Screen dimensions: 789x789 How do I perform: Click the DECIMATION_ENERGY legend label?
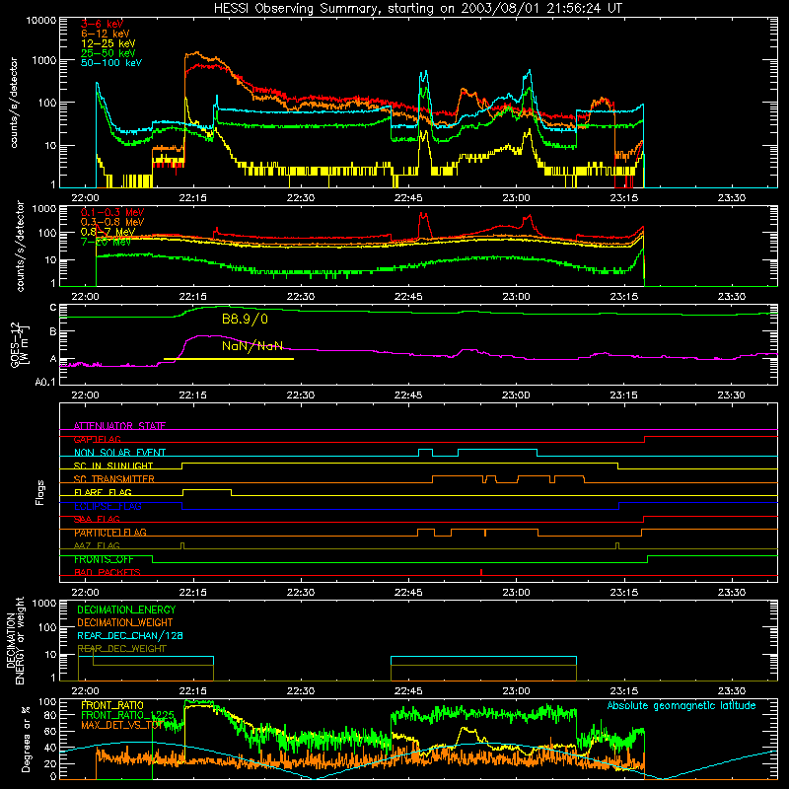click(x=126, y=610)
